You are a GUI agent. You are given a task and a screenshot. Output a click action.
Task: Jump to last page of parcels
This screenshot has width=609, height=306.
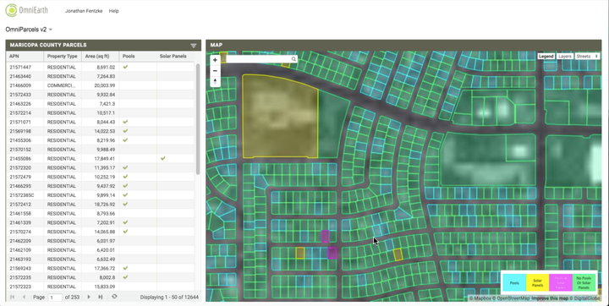tap(100, 297)
